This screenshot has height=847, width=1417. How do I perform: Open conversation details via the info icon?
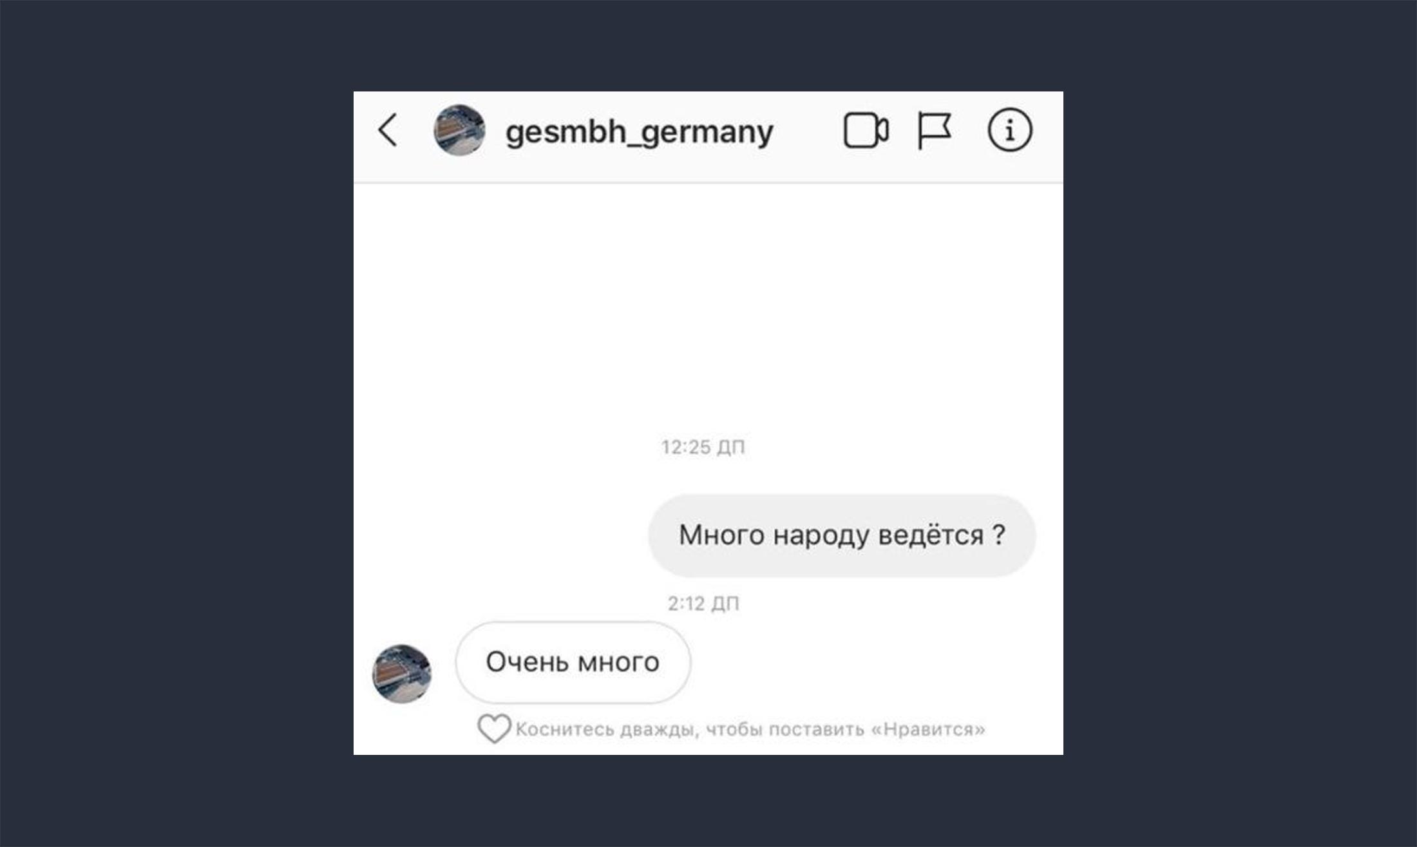click(x=1009, y=129)
